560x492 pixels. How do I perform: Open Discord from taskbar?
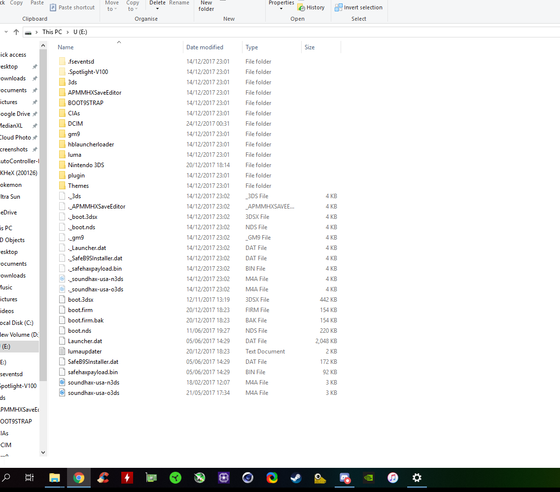click(345, 478)
